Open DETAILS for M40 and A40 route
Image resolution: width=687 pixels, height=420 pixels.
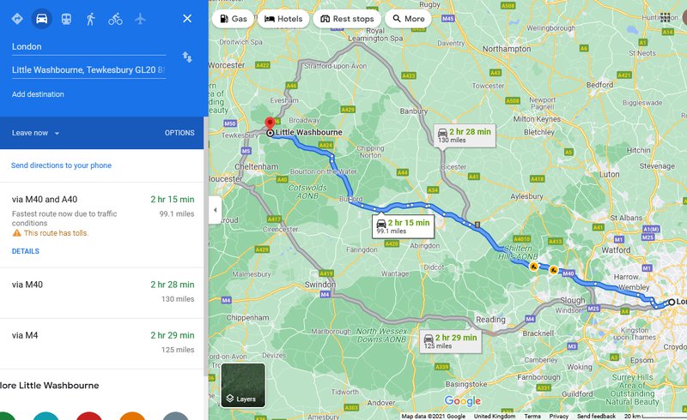click(26, 251)
